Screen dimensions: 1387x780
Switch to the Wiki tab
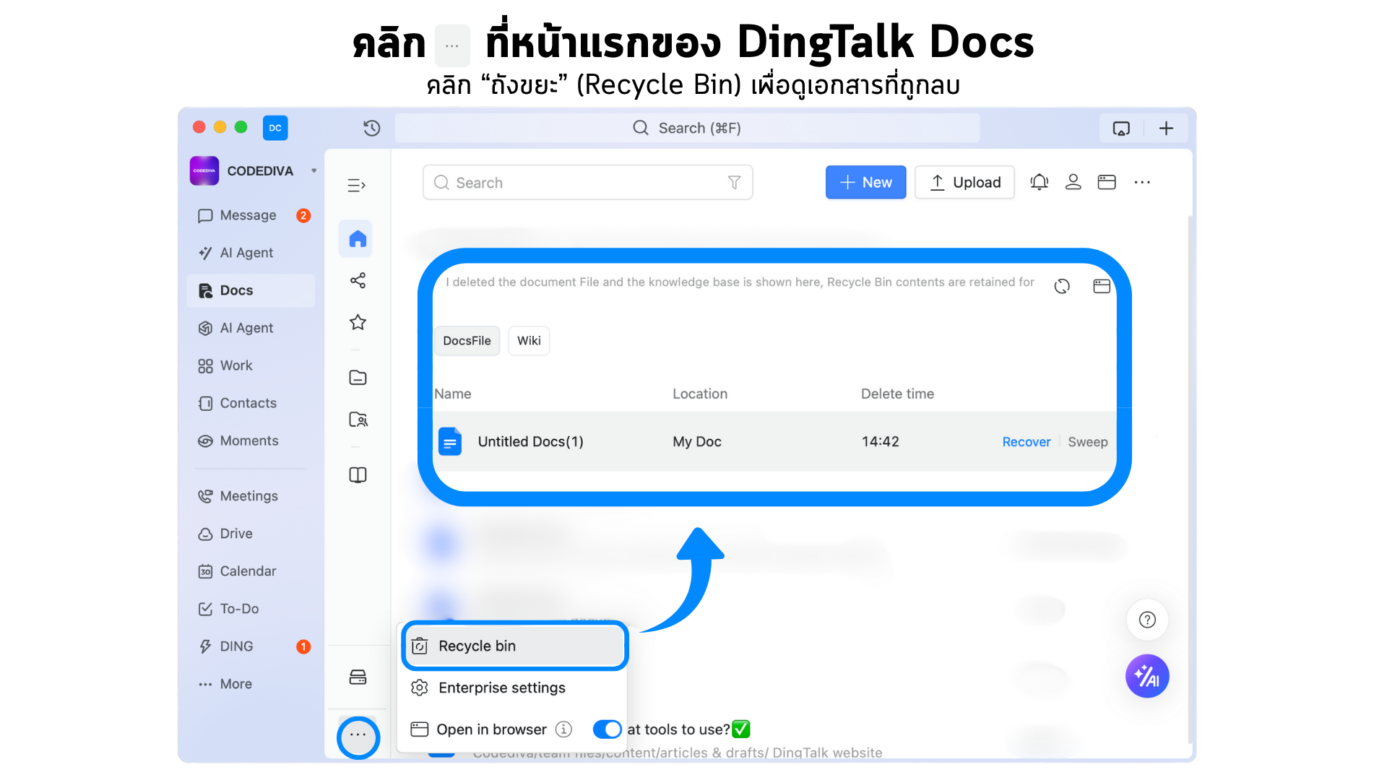[529, 341]
